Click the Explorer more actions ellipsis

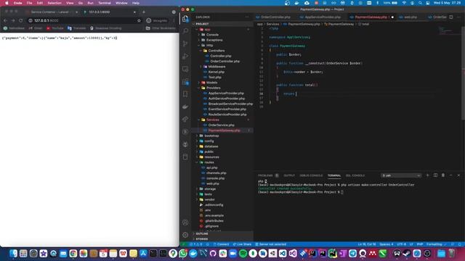[247, 17]
